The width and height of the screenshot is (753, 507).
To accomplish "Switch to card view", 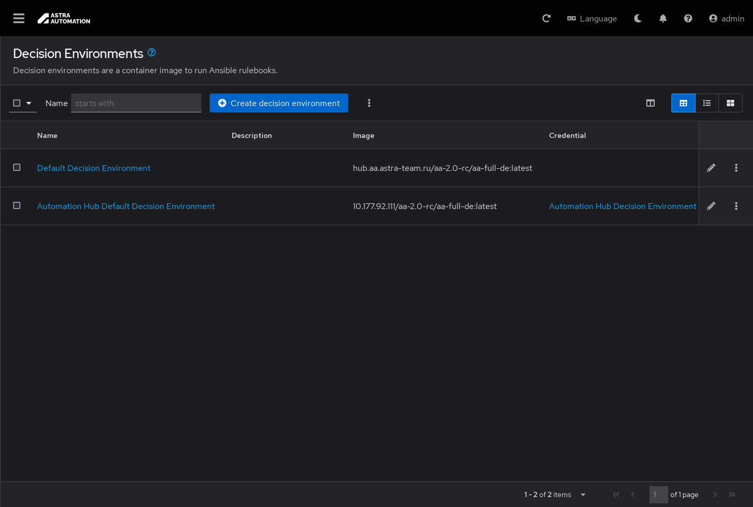I will coord(731,103).
